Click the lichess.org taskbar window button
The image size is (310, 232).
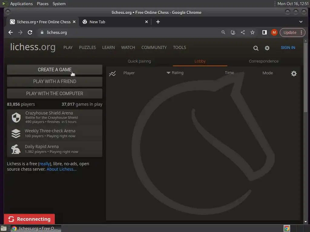[x=36, y=228]
